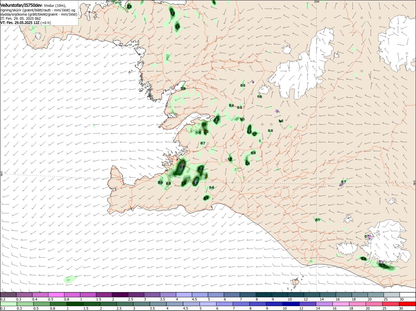Image resolution: width=416 pixels, height=311 pixels.
Task: Click the 2.1 precipitation value near the coast
Action: [206, 198]
